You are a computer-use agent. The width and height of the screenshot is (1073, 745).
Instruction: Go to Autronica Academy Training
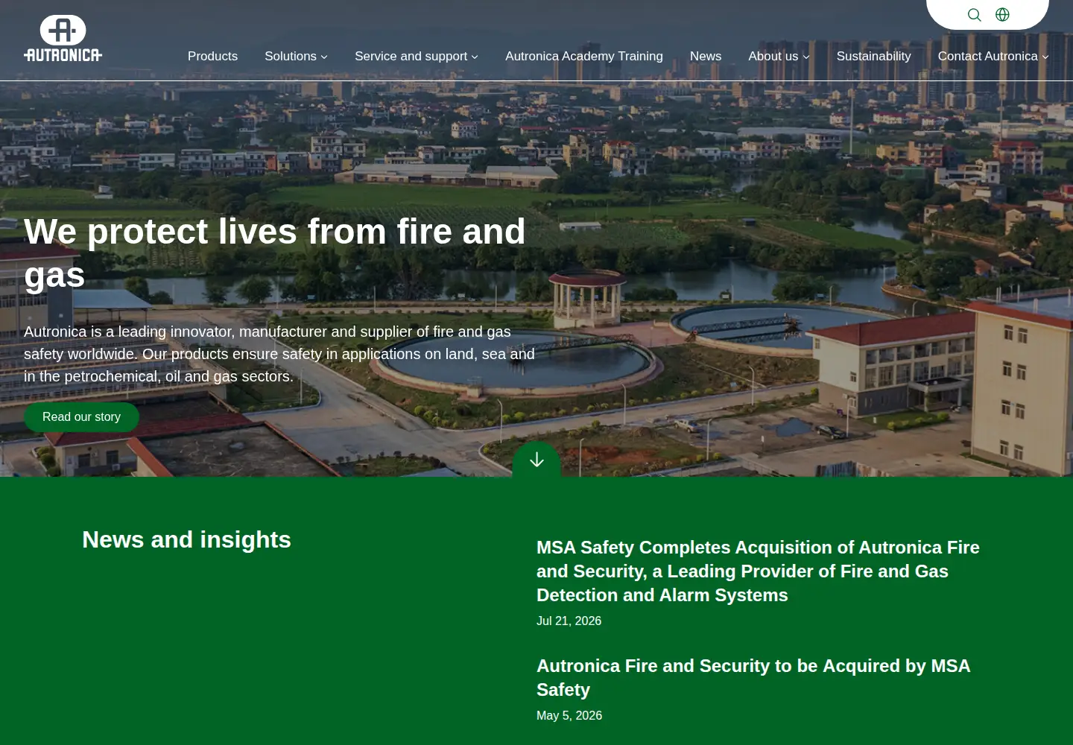584,56
